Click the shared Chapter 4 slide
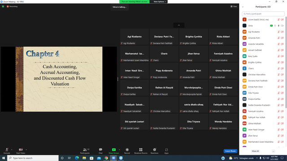Viewport: 287px width, 161px height. pos(59,79)
